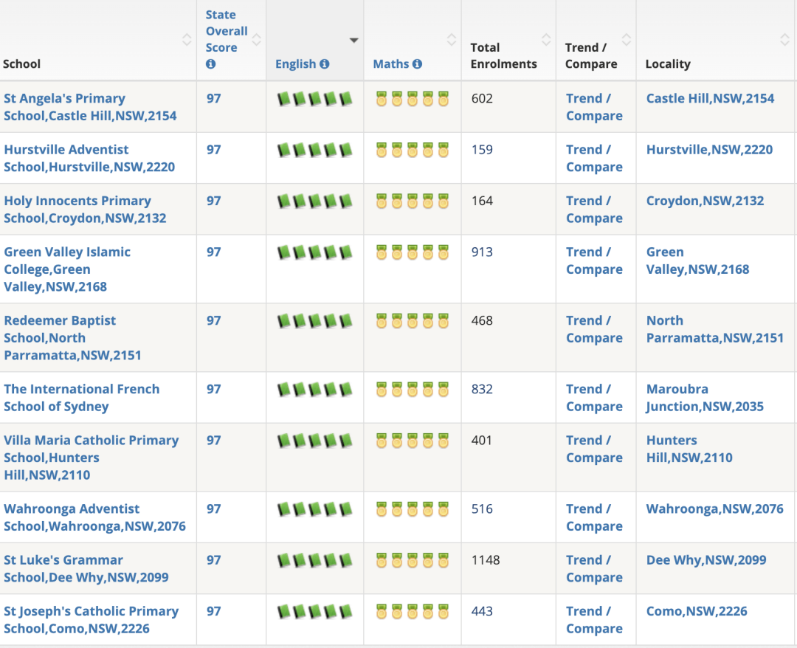Viewport: 797px width, 648px height.
Task: Click enrolment value 913
Action: tap(482, 252)
